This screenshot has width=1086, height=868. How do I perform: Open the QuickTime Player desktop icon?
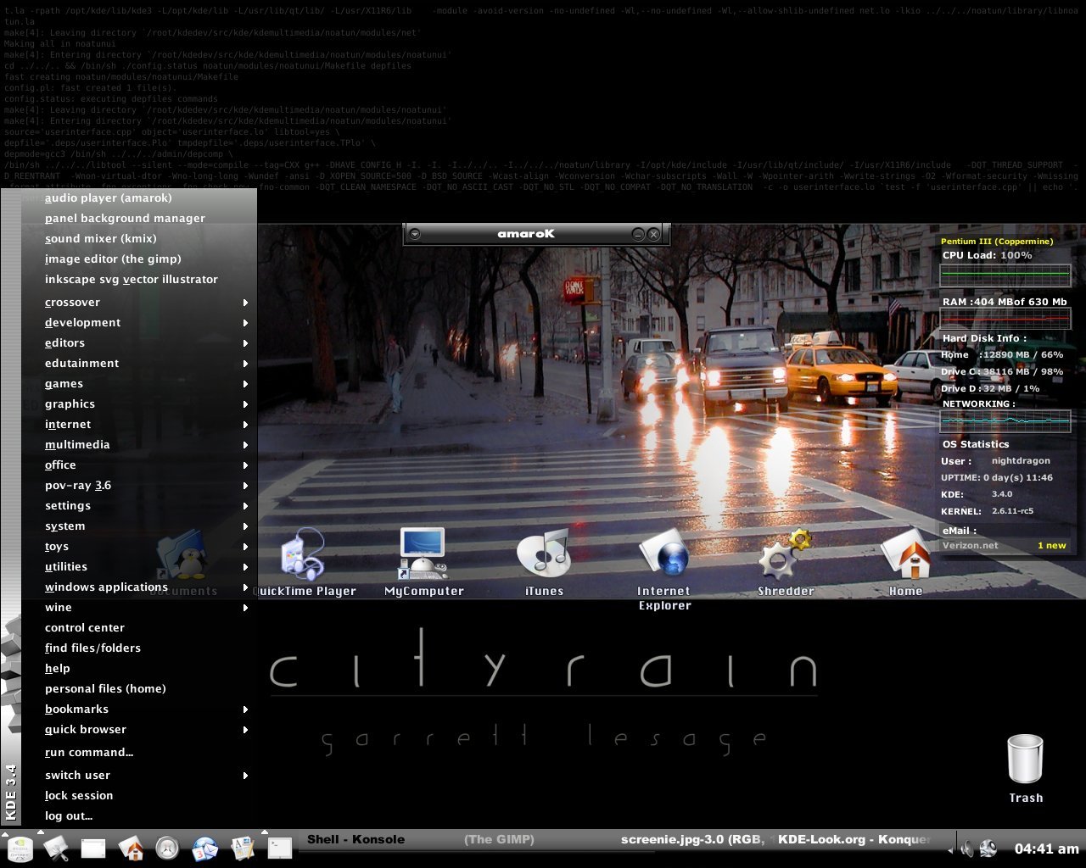303,563
